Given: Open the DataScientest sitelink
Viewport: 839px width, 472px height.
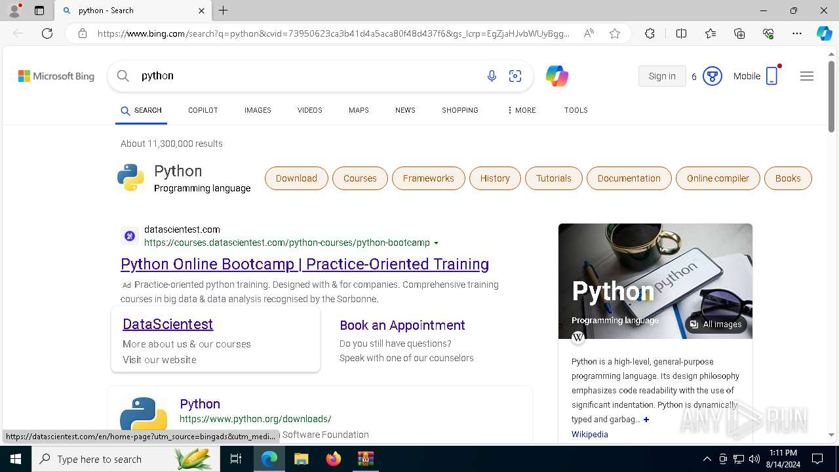Looking at the screenshot, I should point(168,324).
